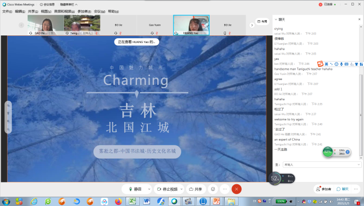Viewport: 364px width, 206px height.
Task: Show next participant thumbnails arrow
Action: pyautogui.click(x=252, y=25)
